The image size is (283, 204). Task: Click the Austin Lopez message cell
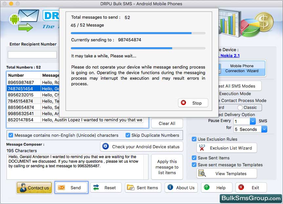(x=92, y=120)
